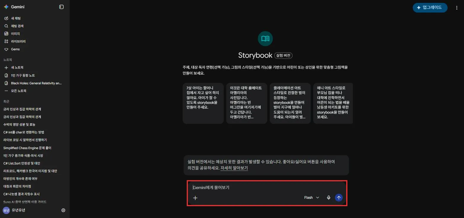Follow the 자세히 알아보기 link
Screen dimensions: 464x218
point(234,168)
